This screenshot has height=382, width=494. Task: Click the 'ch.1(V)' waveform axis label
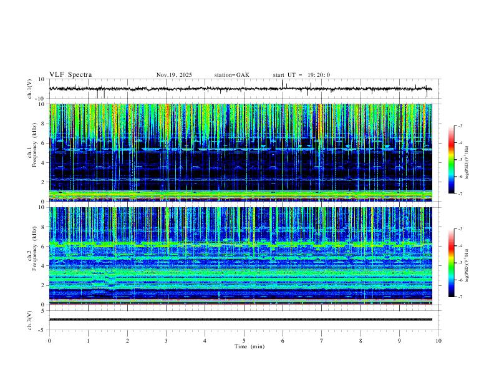30,89
